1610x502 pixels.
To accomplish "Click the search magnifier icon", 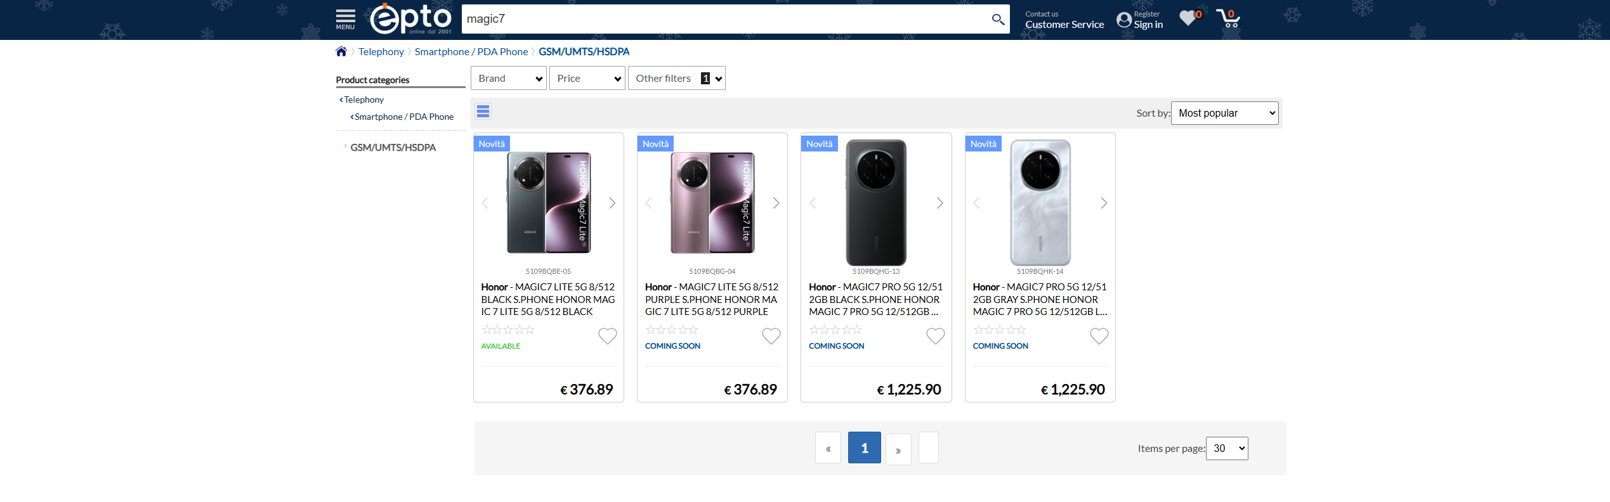I will (x=998, y=20).
